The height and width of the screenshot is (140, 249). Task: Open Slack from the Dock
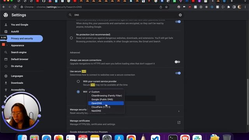pos(197,137)
